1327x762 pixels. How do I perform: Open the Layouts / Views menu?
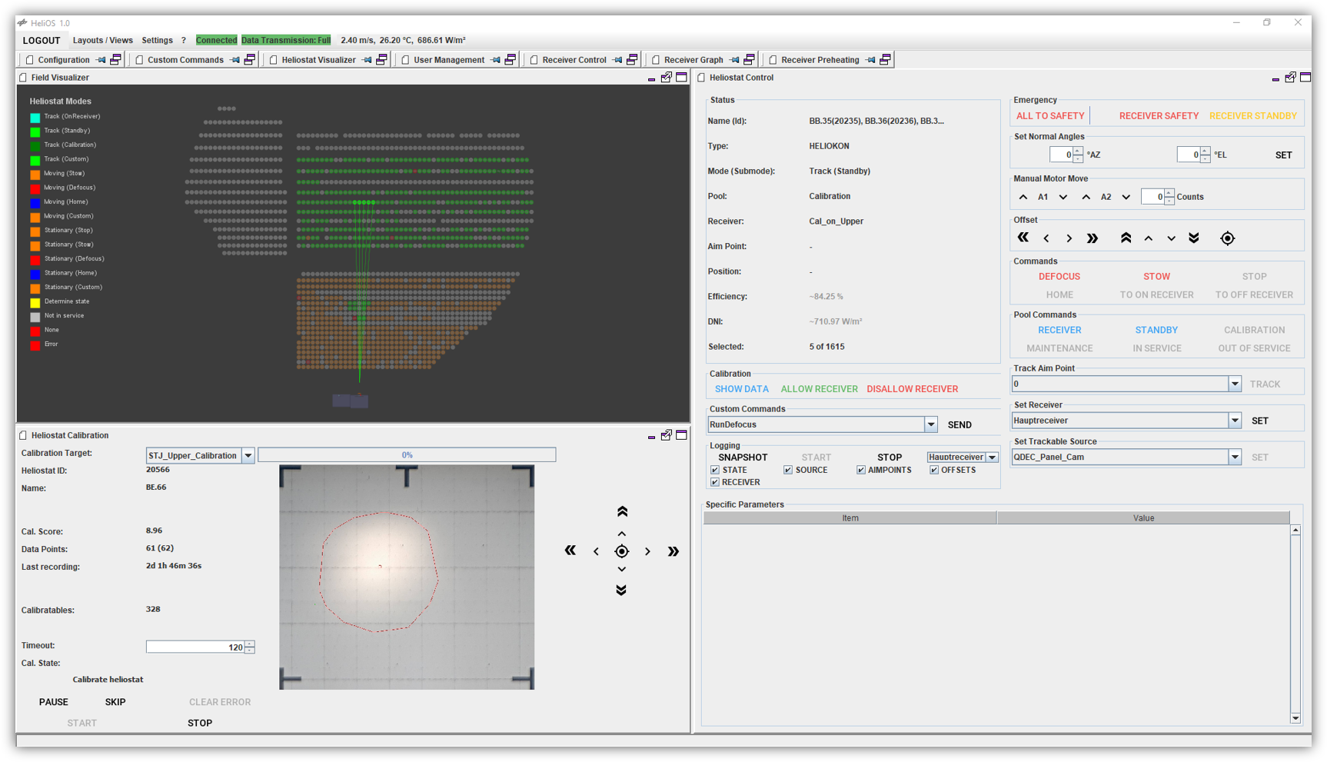point(102,40)
